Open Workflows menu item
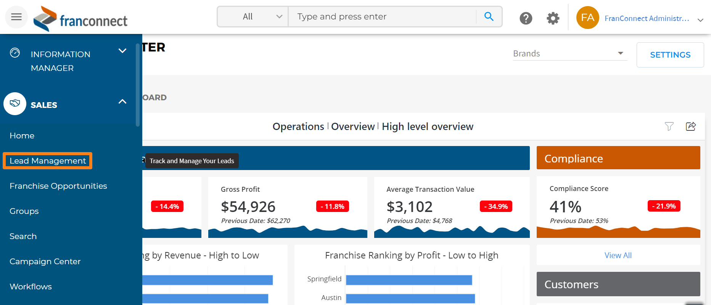This screenshot has height=305, width=711. (31, 287)
